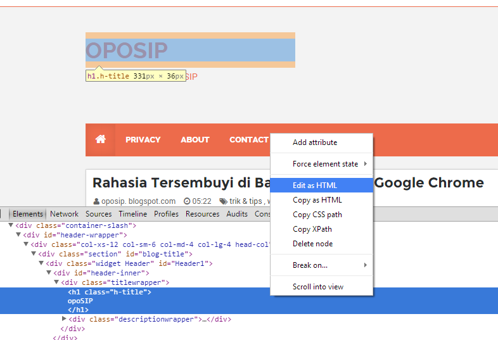Screen dimensions: 498x340
Task: Select the h1 class="h-title" opening tag
Action: [x=110, y=292]
